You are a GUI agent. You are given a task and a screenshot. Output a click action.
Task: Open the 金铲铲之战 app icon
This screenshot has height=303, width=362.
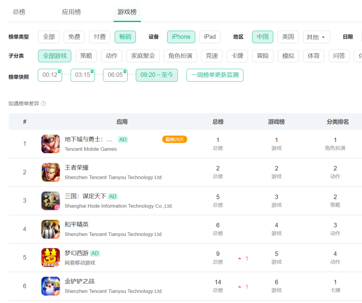point(51,286)
